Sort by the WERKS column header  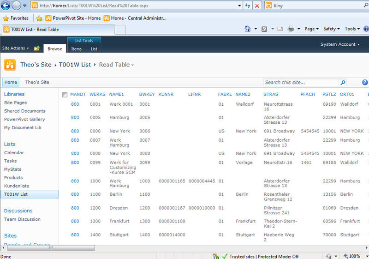97,95
